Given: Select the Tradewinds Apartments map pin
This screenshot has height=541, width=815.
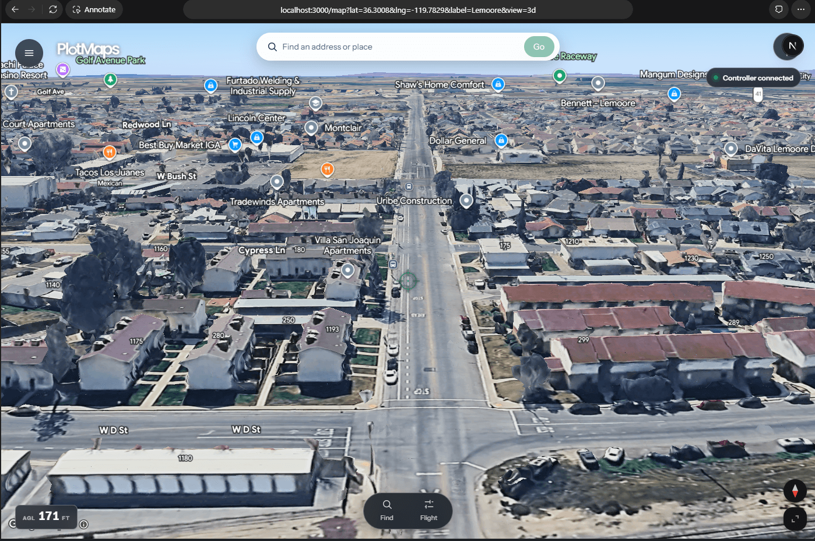Looking at the screenshot, I should 277,182.
